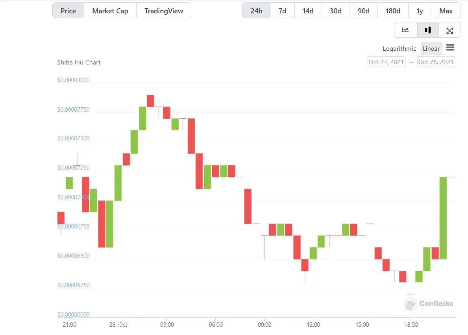The height and width of the screenshot is (335, 468).
Task: Open fullscreen chart expand icon
Action: (450, 30)
